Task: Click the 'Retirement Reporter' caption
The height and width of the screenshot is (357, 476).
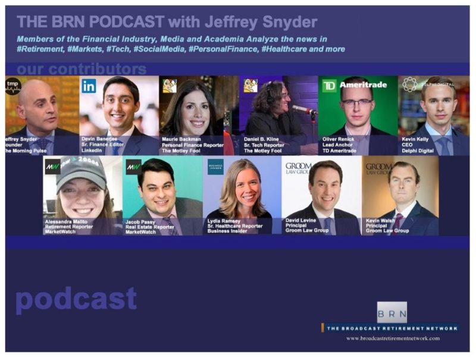Action: click(69, 227)
